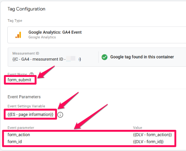Image resolution: width=186 pixels, height=151 pixels.
Task: Click the Event parameter column header
Action: coord(21,128)
